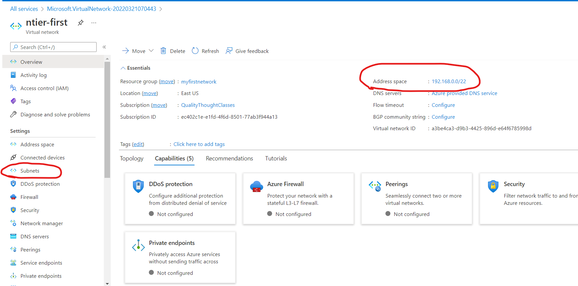The height and width of the screenshot is (286, 578).
Task: Click the Azure Firewall cloud icon
Action: coord(256,186)
